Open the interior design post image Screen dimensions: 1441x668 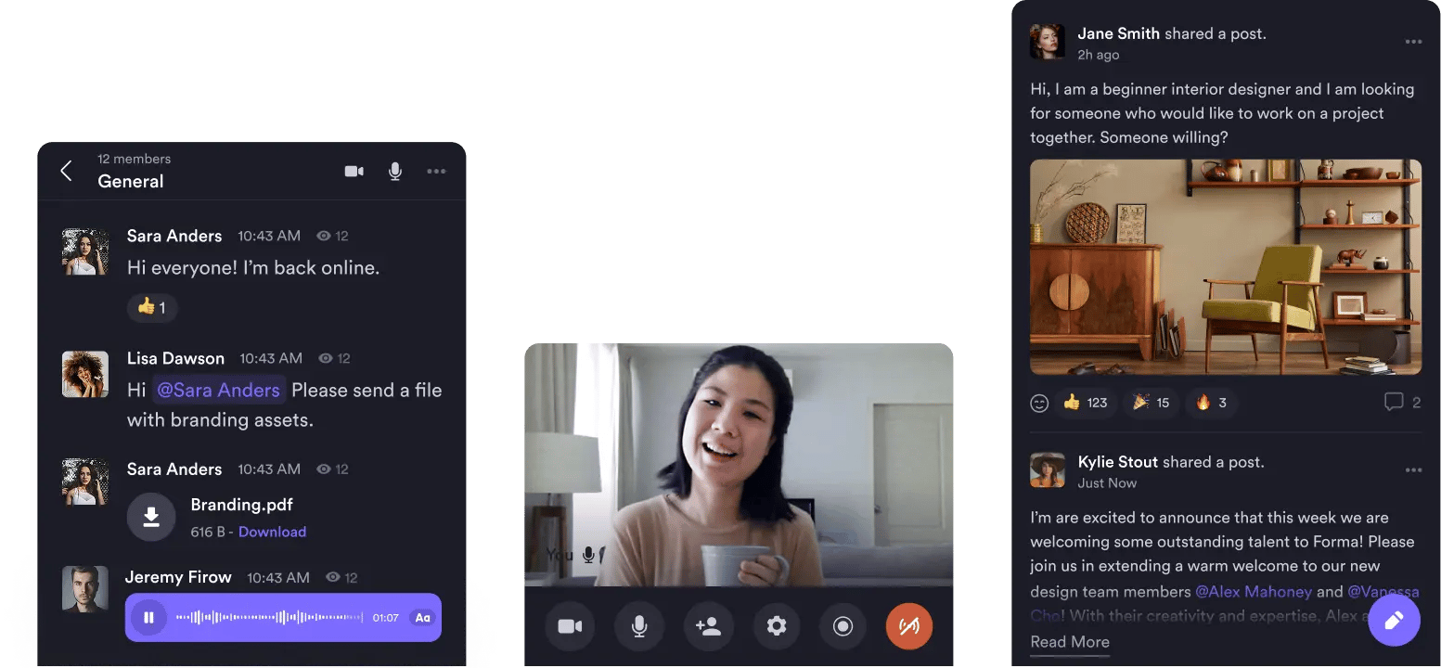click(1225, 267)
